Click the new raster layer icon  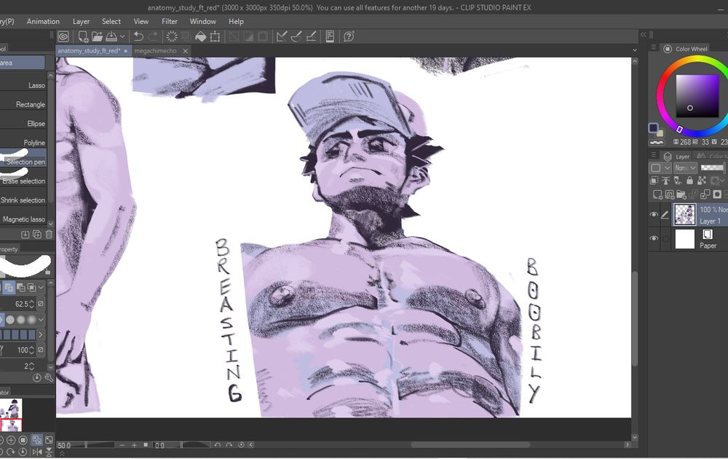(657, 195)
